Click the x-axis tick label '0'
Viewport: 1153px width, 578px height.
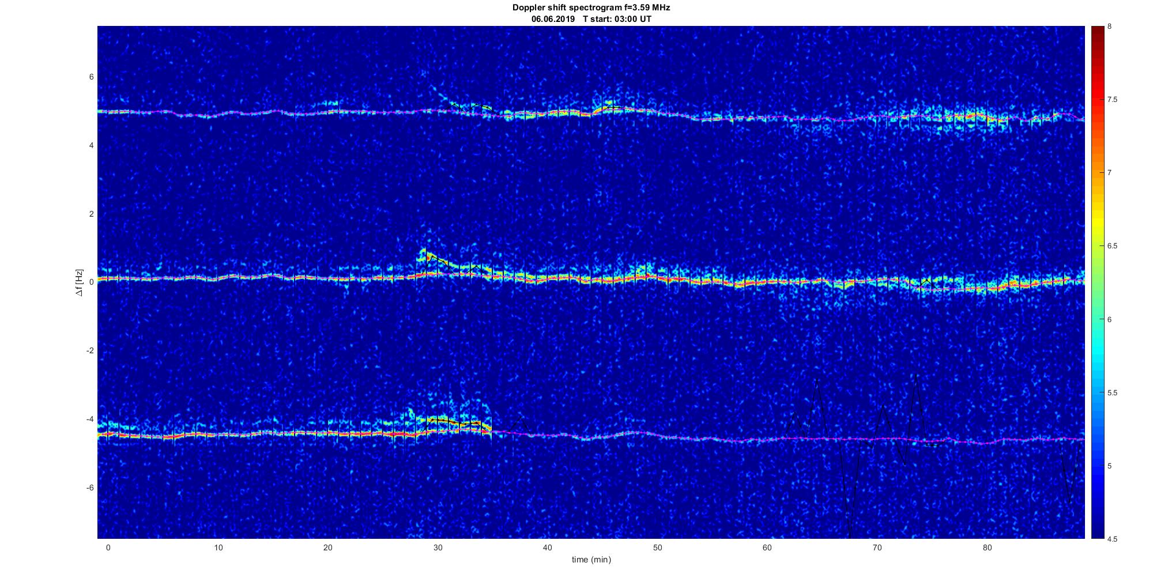[x=108, y=547]
